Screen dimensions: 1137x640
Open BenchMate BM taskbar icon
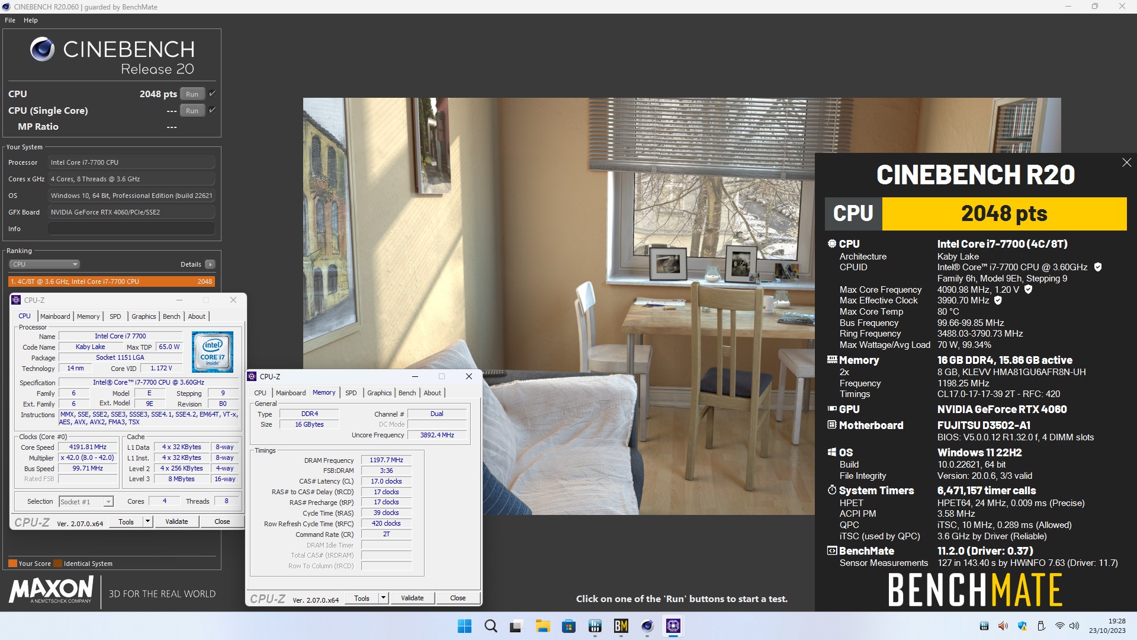tap(621, 626)
